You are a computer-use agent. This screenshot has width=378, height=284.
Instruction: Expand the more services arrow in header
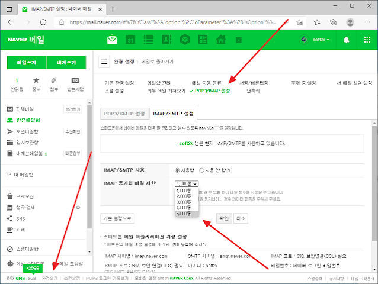239,40
